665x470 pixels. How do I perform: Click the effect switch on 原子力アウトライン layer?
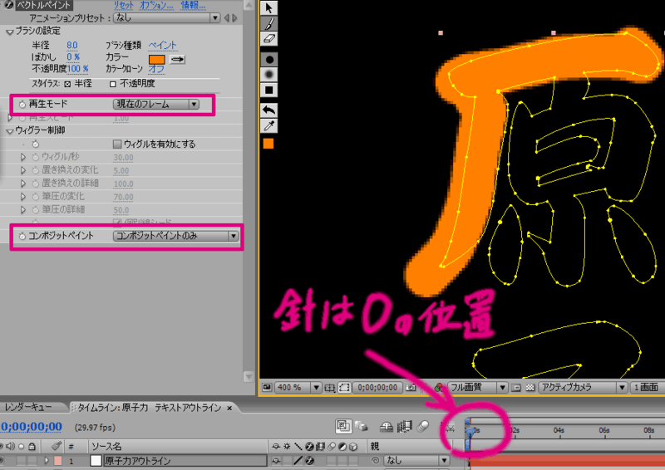(x=310, y=460)
